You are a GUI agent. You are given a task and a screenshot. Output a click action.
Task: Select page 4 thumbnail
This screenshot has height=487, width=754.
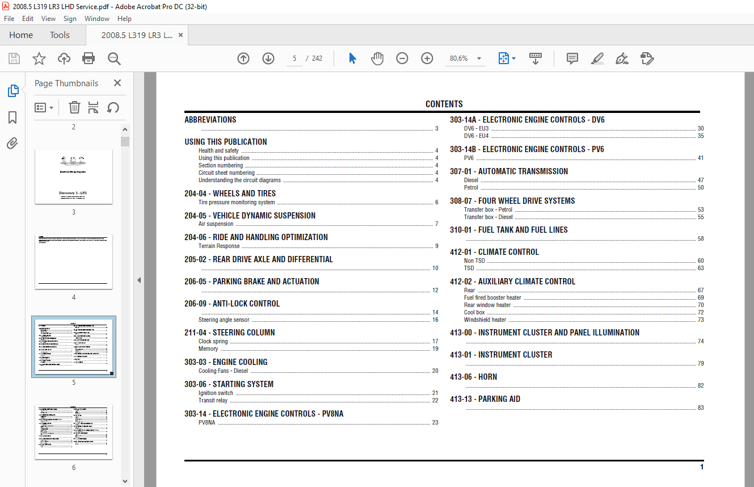(x=74, y=262)
